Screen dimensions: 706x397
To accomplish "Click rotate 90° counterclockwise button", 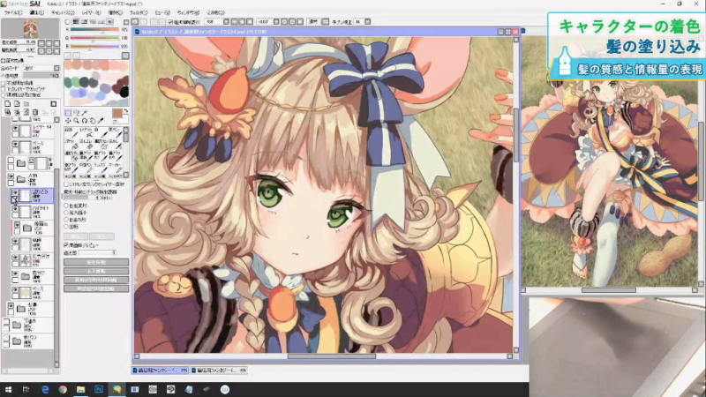I will click(96, 280).
